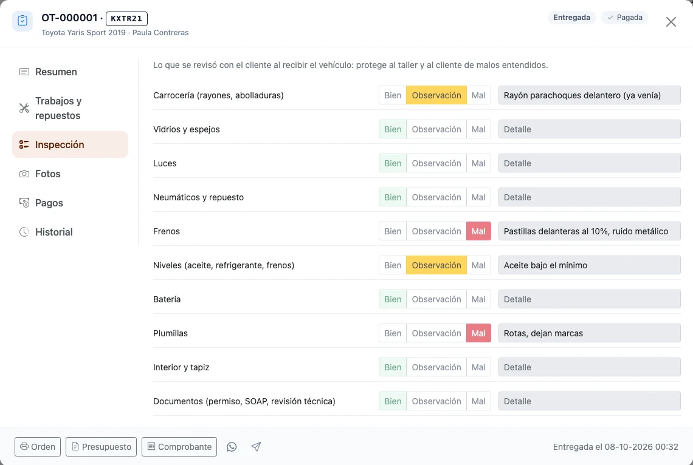Send the order via WhatsApp icon

click(232, 447)
